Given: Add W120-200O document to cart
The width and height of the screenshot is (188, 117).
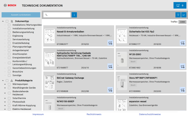Looking at the screenshot, I should [182, 66].
